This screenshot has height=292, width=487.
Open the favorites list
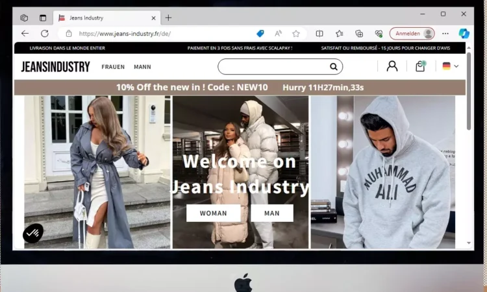tap(339, 34)
